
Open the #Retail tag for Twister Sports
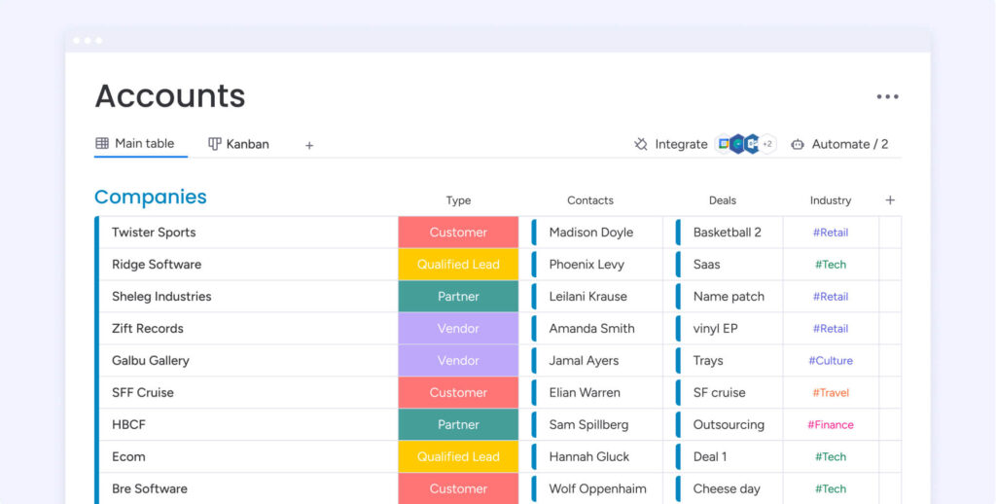click(831, 233)
